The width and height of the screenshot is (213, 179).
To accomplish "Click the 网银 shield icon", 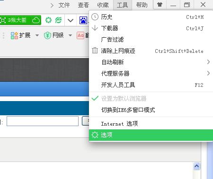I will tap(47, 35).
